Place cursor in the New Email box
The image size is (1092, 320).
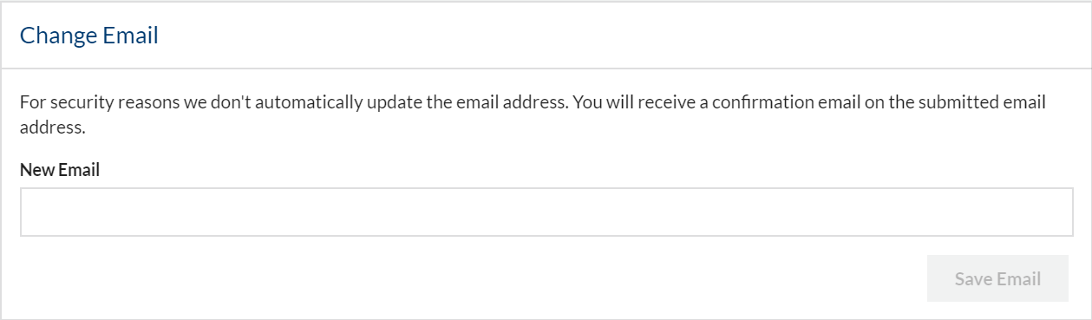coord(546,212)
